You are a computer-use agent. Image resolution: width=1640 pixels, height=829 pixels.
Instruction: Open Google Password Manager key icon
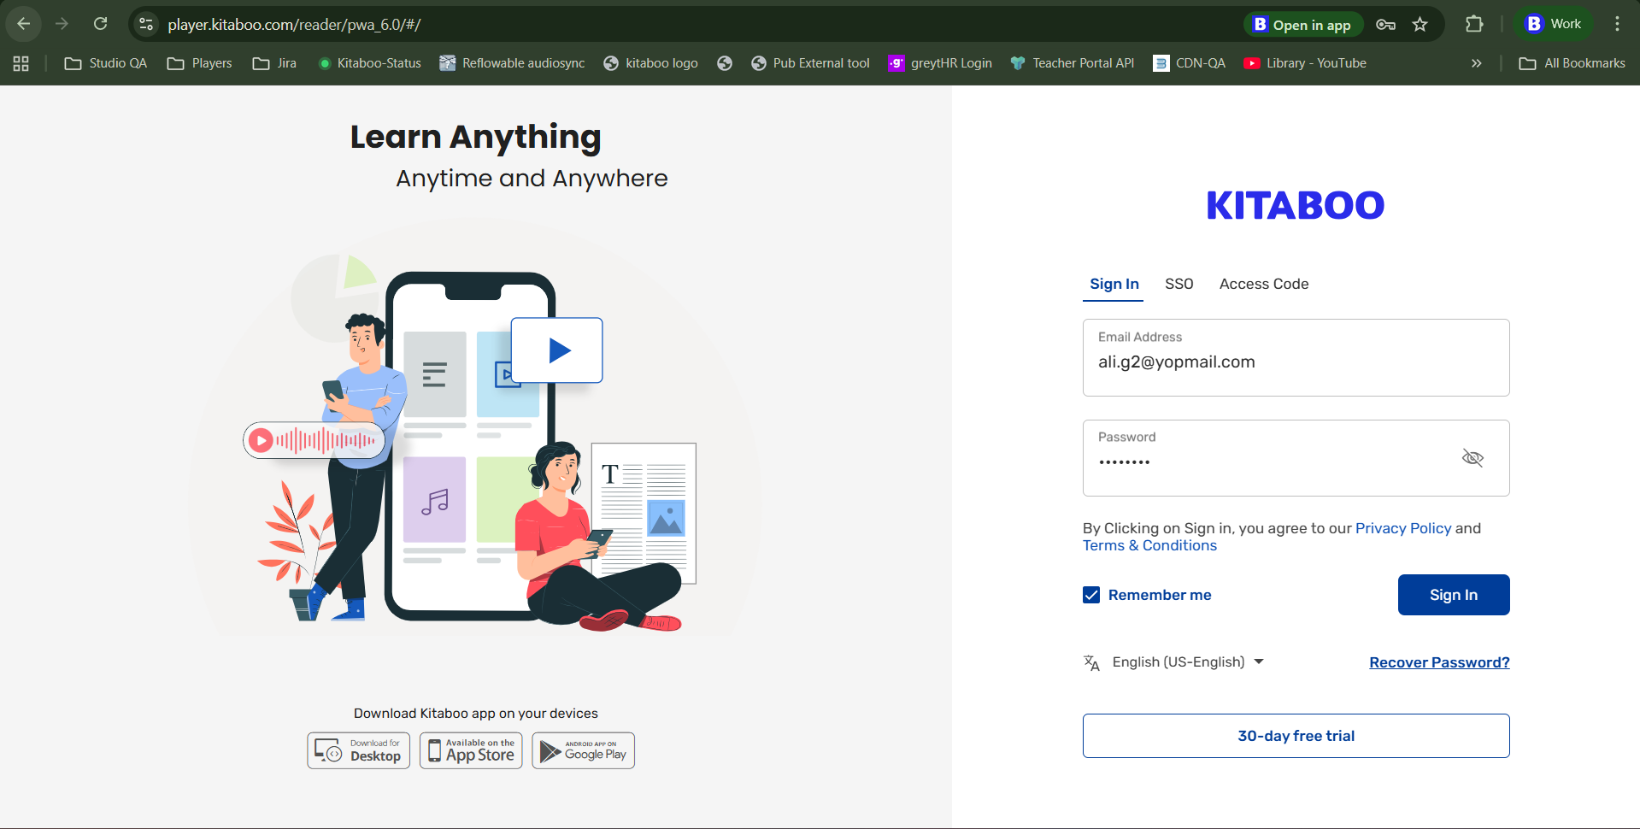pos(1385,25)
